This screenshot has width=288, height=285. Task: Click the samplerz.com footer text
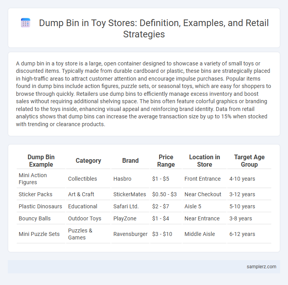262,267
